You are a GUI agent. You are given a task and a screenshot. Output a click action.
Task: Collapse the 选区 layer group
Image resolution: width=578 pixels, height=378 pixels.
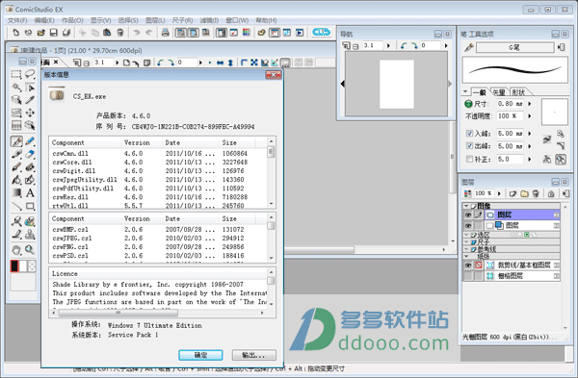[x=466, y=235]
